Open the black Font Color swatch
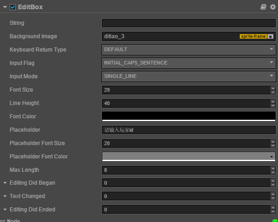278x222 pixels. pyautogui.click(x=188, y=116)
